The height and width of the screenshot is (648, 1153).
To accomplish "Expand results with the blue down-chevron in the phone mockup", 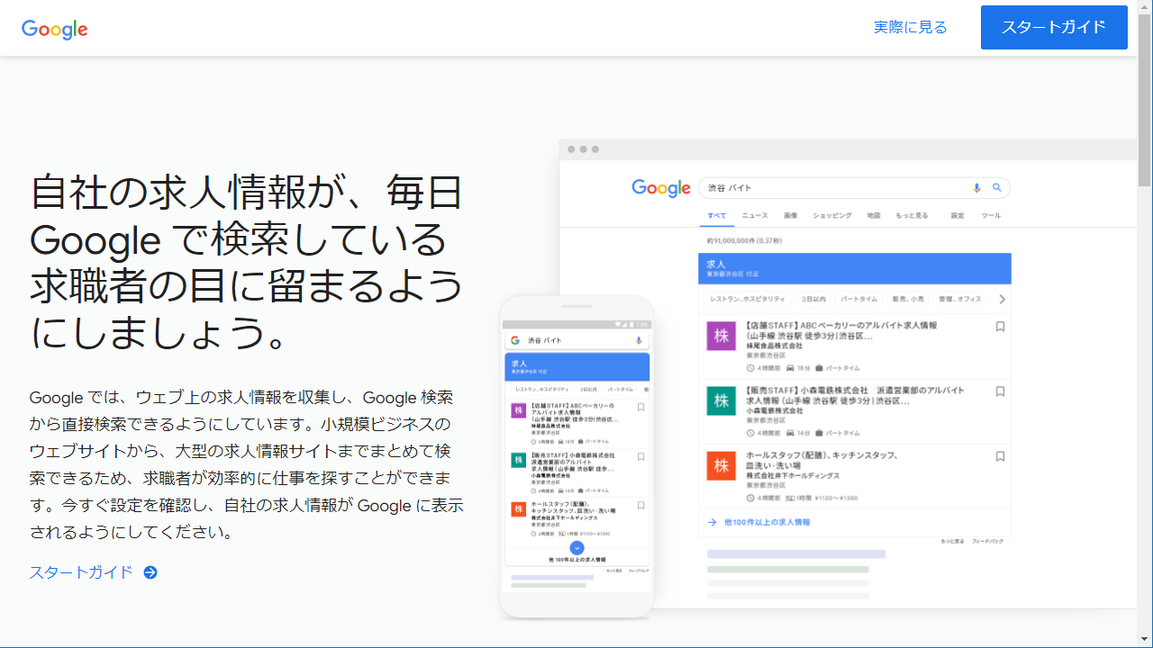I will point(577,547).
